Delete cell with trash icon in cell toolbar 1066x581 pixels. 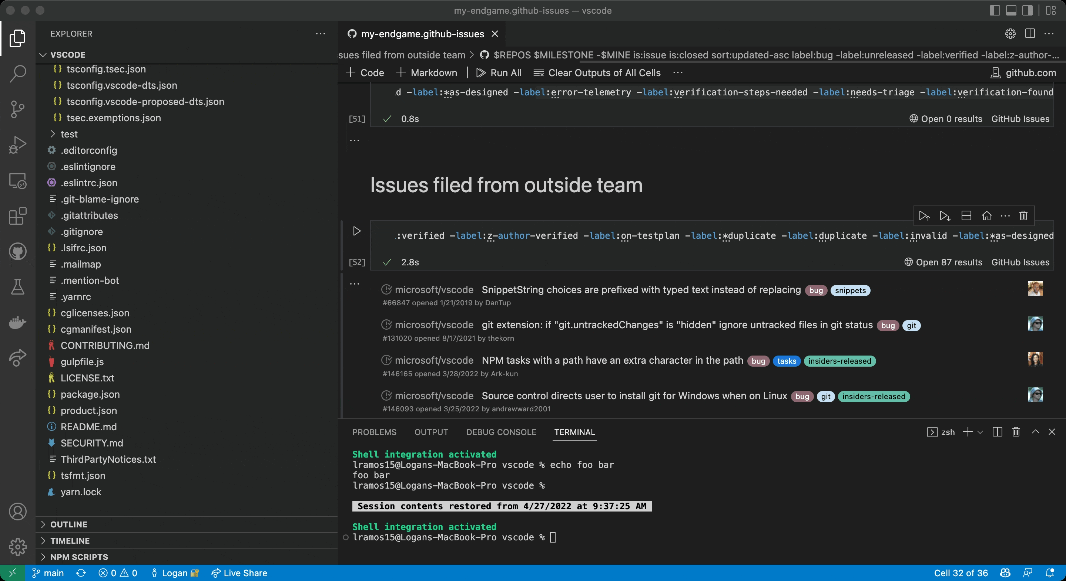coord(1023,216)
